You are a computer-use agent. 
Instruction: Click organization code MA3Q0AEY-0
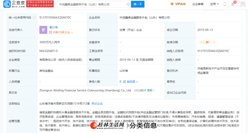49,51
